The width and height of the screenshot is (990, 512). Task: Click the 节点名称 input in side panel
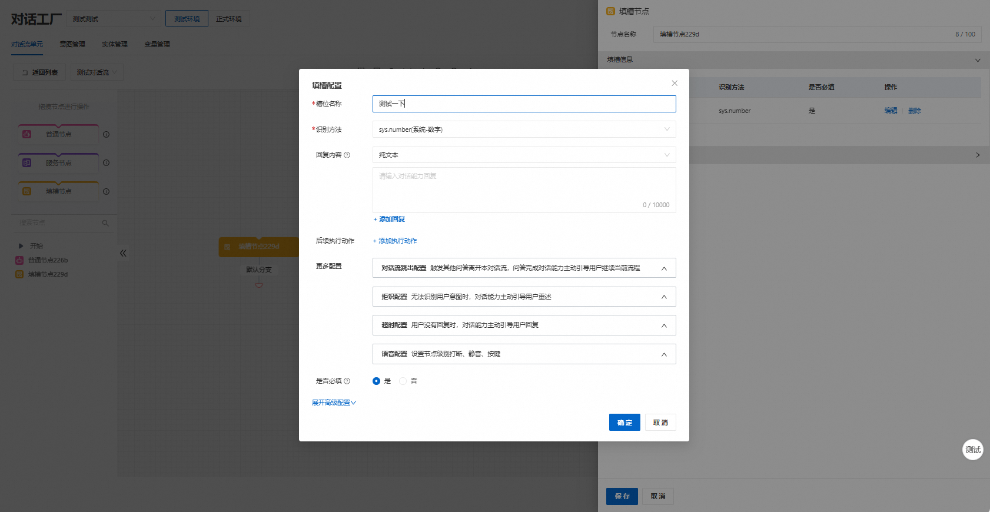coord(817,34)
